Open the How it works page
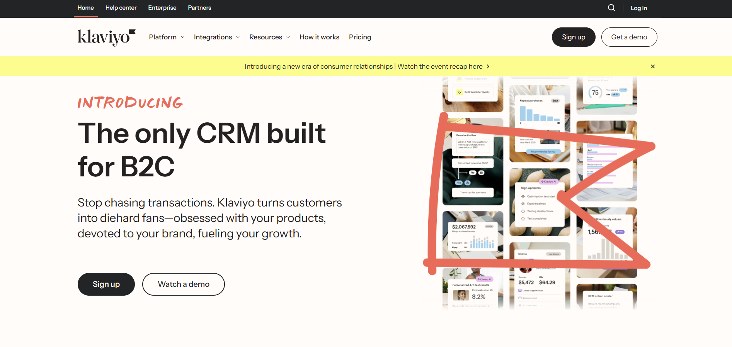Image resolution: width=732 pixels, height=347 pixels. [319, 37]
